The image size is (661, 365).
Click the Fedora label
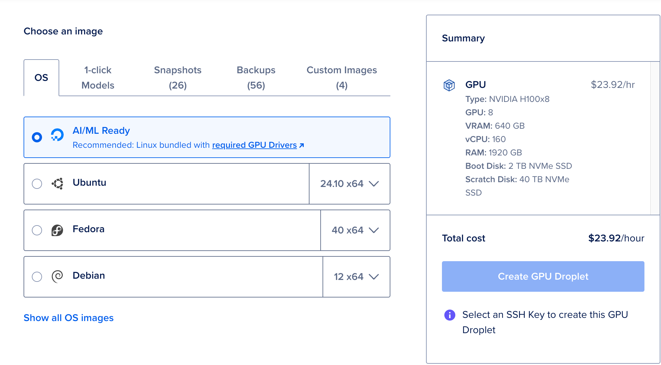point(89,229)
